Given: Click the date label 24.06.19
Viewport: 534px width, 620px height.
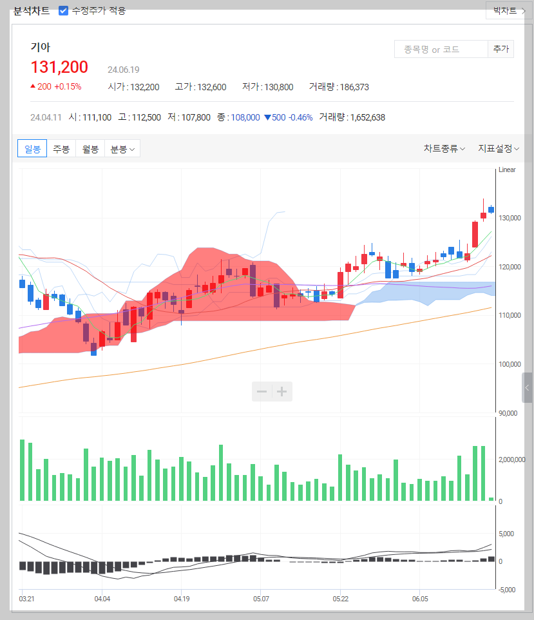Looking at the screenshot, I should (x=123, y=70).
